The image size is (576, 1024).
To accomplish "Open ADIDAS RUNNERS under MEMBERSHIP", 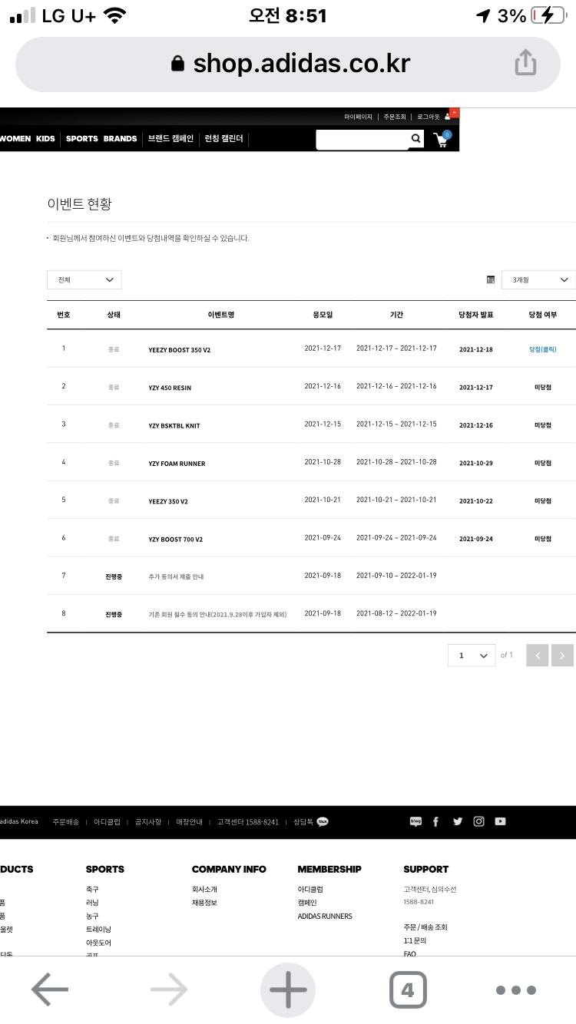I will click(325, 916).
